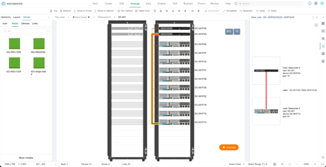Click Set Default in toolbar
Image resolution: width=326 pixels, height=167 pixels.
point(125,11)
